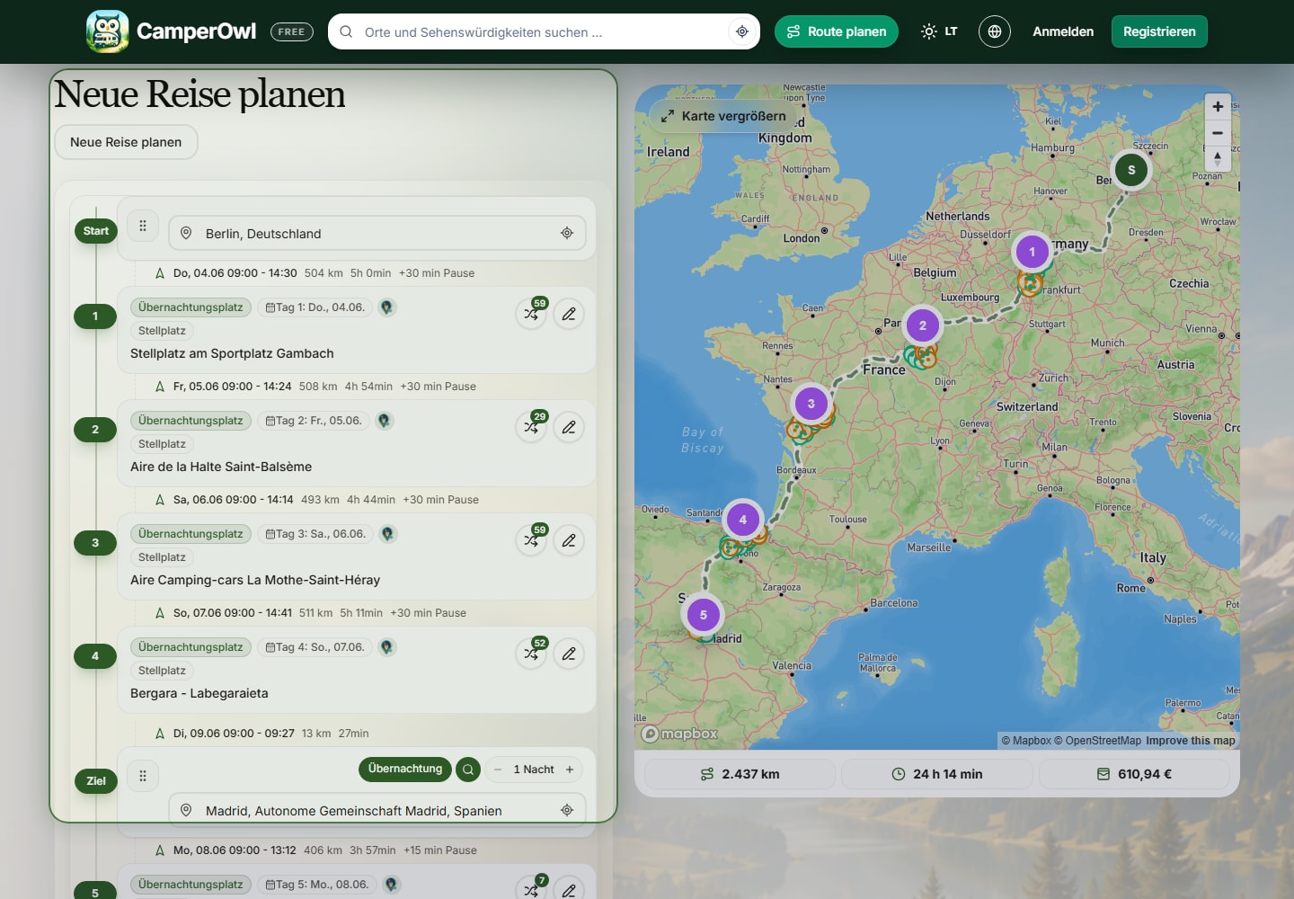Image resolution: width=1294 pixels, height=899 pixels.
Task: Grab the drag handle beside Madrid destination
Action: [x=143, y=776]
